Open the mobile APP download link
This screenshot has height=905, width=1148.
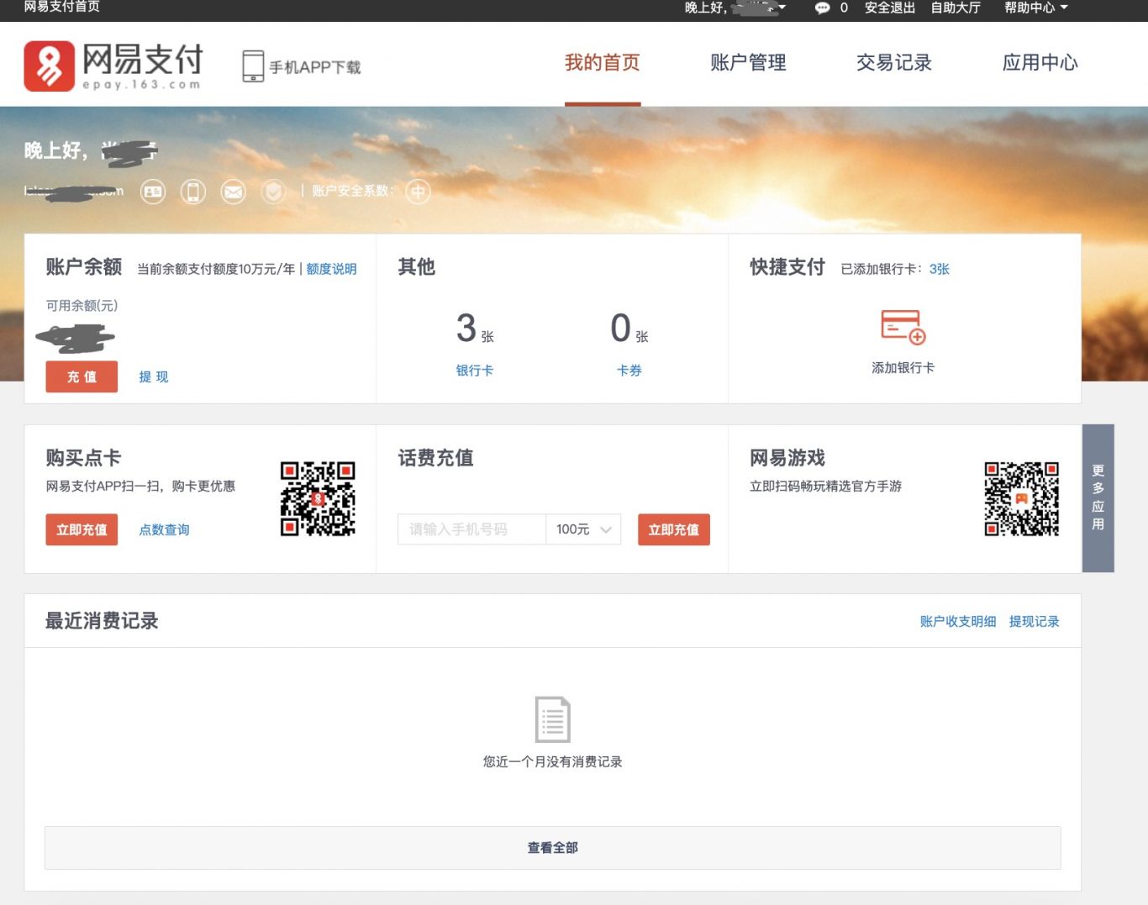pos(302,66)
